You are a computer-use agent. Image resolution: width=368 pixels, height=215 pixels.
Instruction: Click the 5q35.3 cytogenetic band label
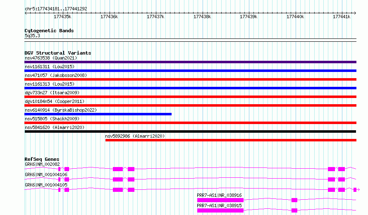tap(32, 36)
